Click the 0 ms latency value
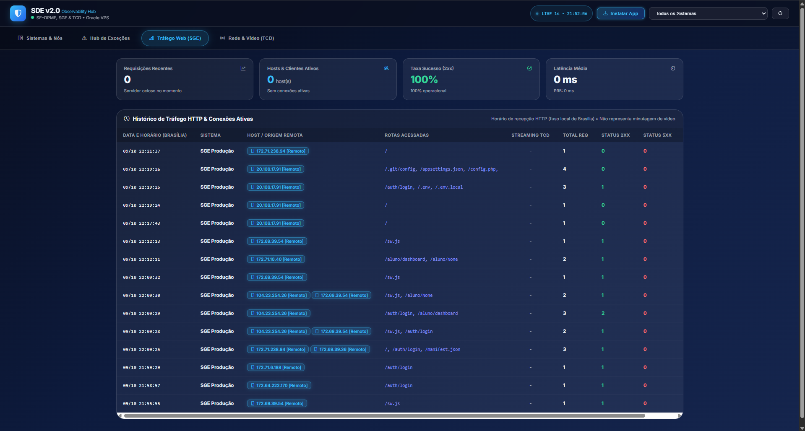This screenshot has width=805, height=431. click(565, 79)
